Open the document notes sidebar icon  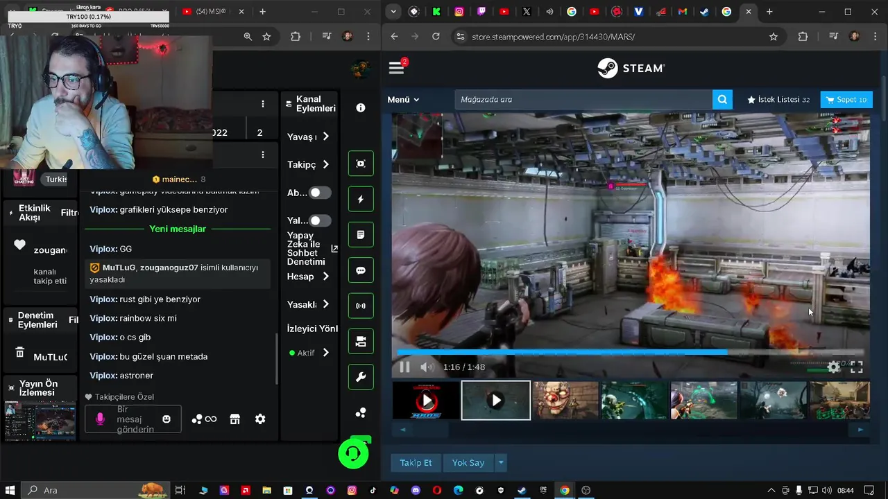pyautogui.click(x=361, y=235)
